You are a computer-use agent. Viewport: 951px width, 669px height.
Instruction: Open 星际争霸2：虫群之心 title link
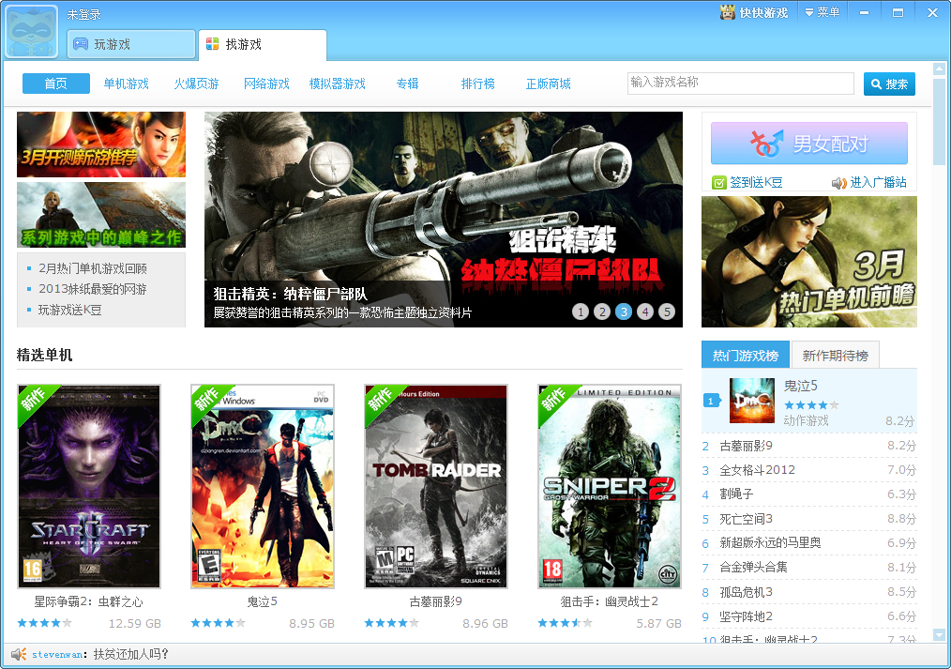(x=89, y=601)
